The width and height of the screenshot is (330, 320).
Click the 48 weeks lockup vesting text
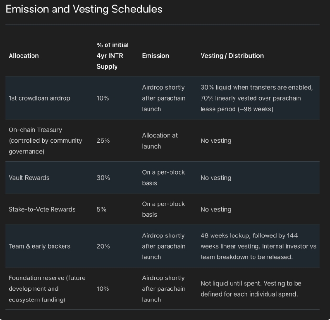[x=258, y=246]
